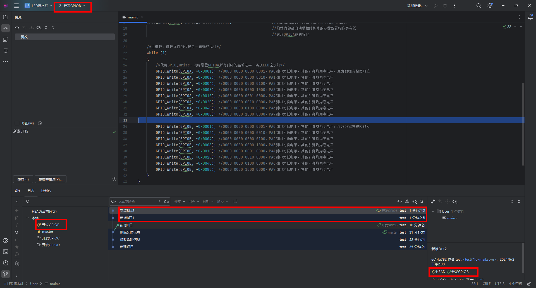
Task: Open the Git tool window in sidebar
Action: 6,274
